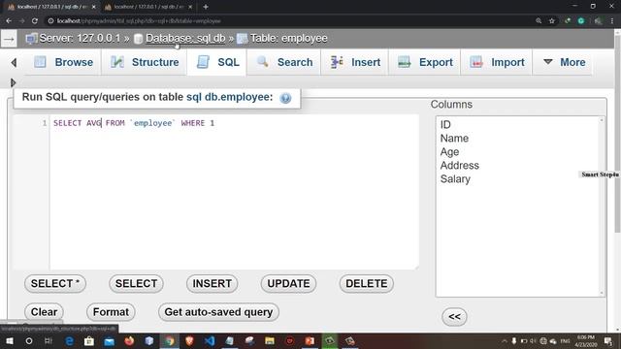Click the database icon in breadcrumb
This screenshot has height=349, width=621.
tap(138, 39)
